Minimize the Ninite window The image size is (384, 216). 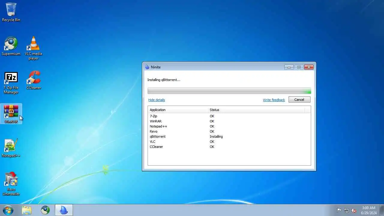click(289, 67)
